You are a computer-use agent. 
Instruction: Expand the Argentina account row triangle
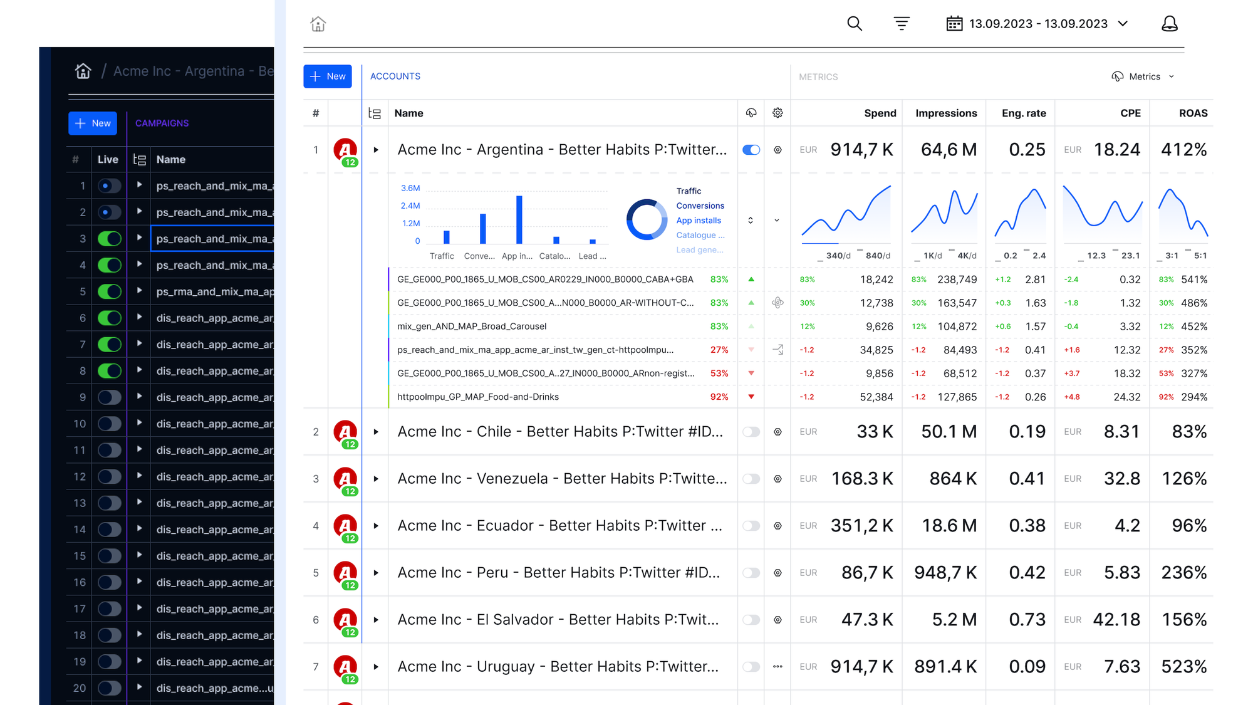pos(376,150)
